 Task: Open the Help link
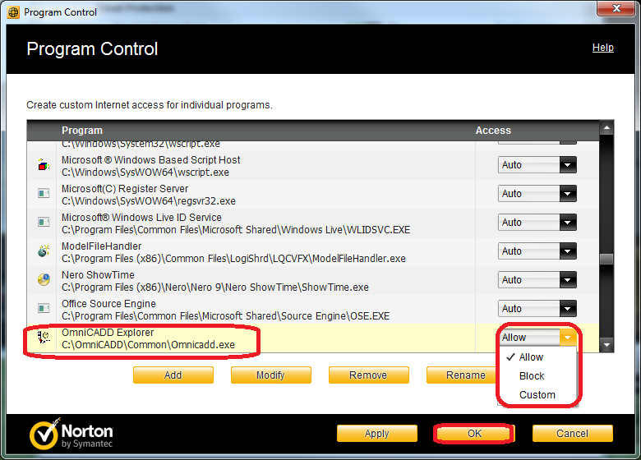(x=603, y=48)
